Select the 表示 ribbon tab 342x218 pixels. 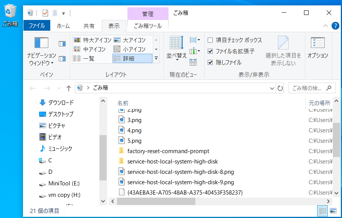click(114, 26)
